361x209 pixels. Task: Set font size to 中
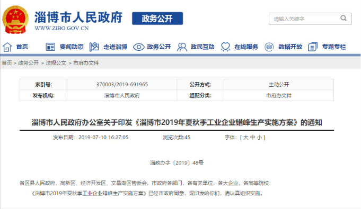click(x=252, y=138)
